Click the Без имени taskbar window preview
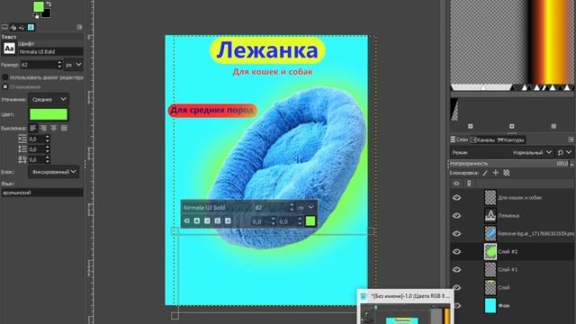 click(405, 307)
